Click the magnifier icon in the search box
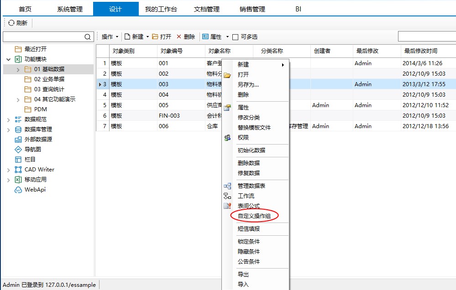Viewport: 456px width, 290px height. pos(88,37)
